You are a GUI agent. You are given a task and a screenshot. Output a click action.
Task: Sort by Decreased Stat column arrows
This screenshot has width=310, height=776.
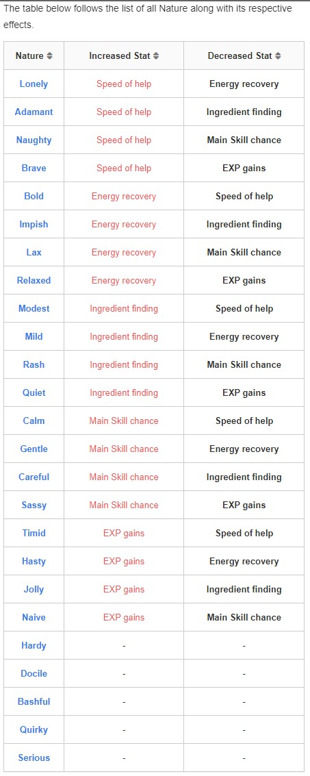(278, 56)
